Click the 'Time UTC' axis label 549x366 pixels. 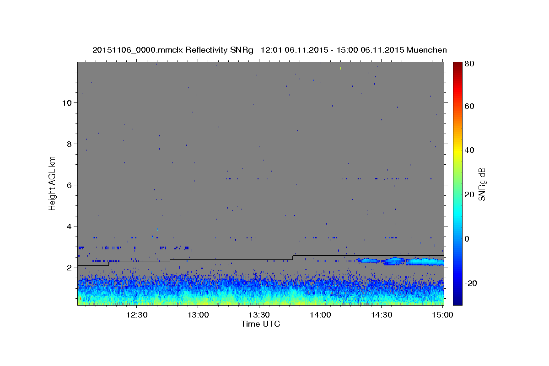coord(260,324)
